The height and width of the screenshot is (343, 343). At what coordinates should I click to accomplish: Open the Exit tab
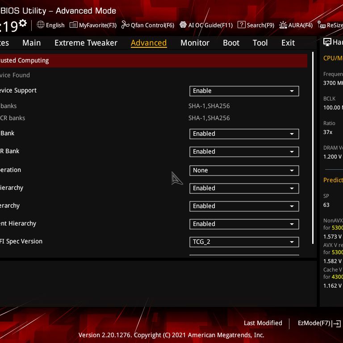(x=288, y=43)
